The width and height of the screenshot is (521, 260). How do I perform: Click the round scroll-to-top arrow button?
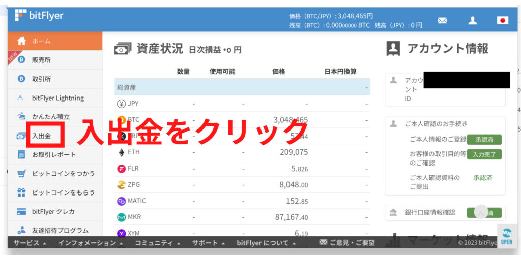481,212
